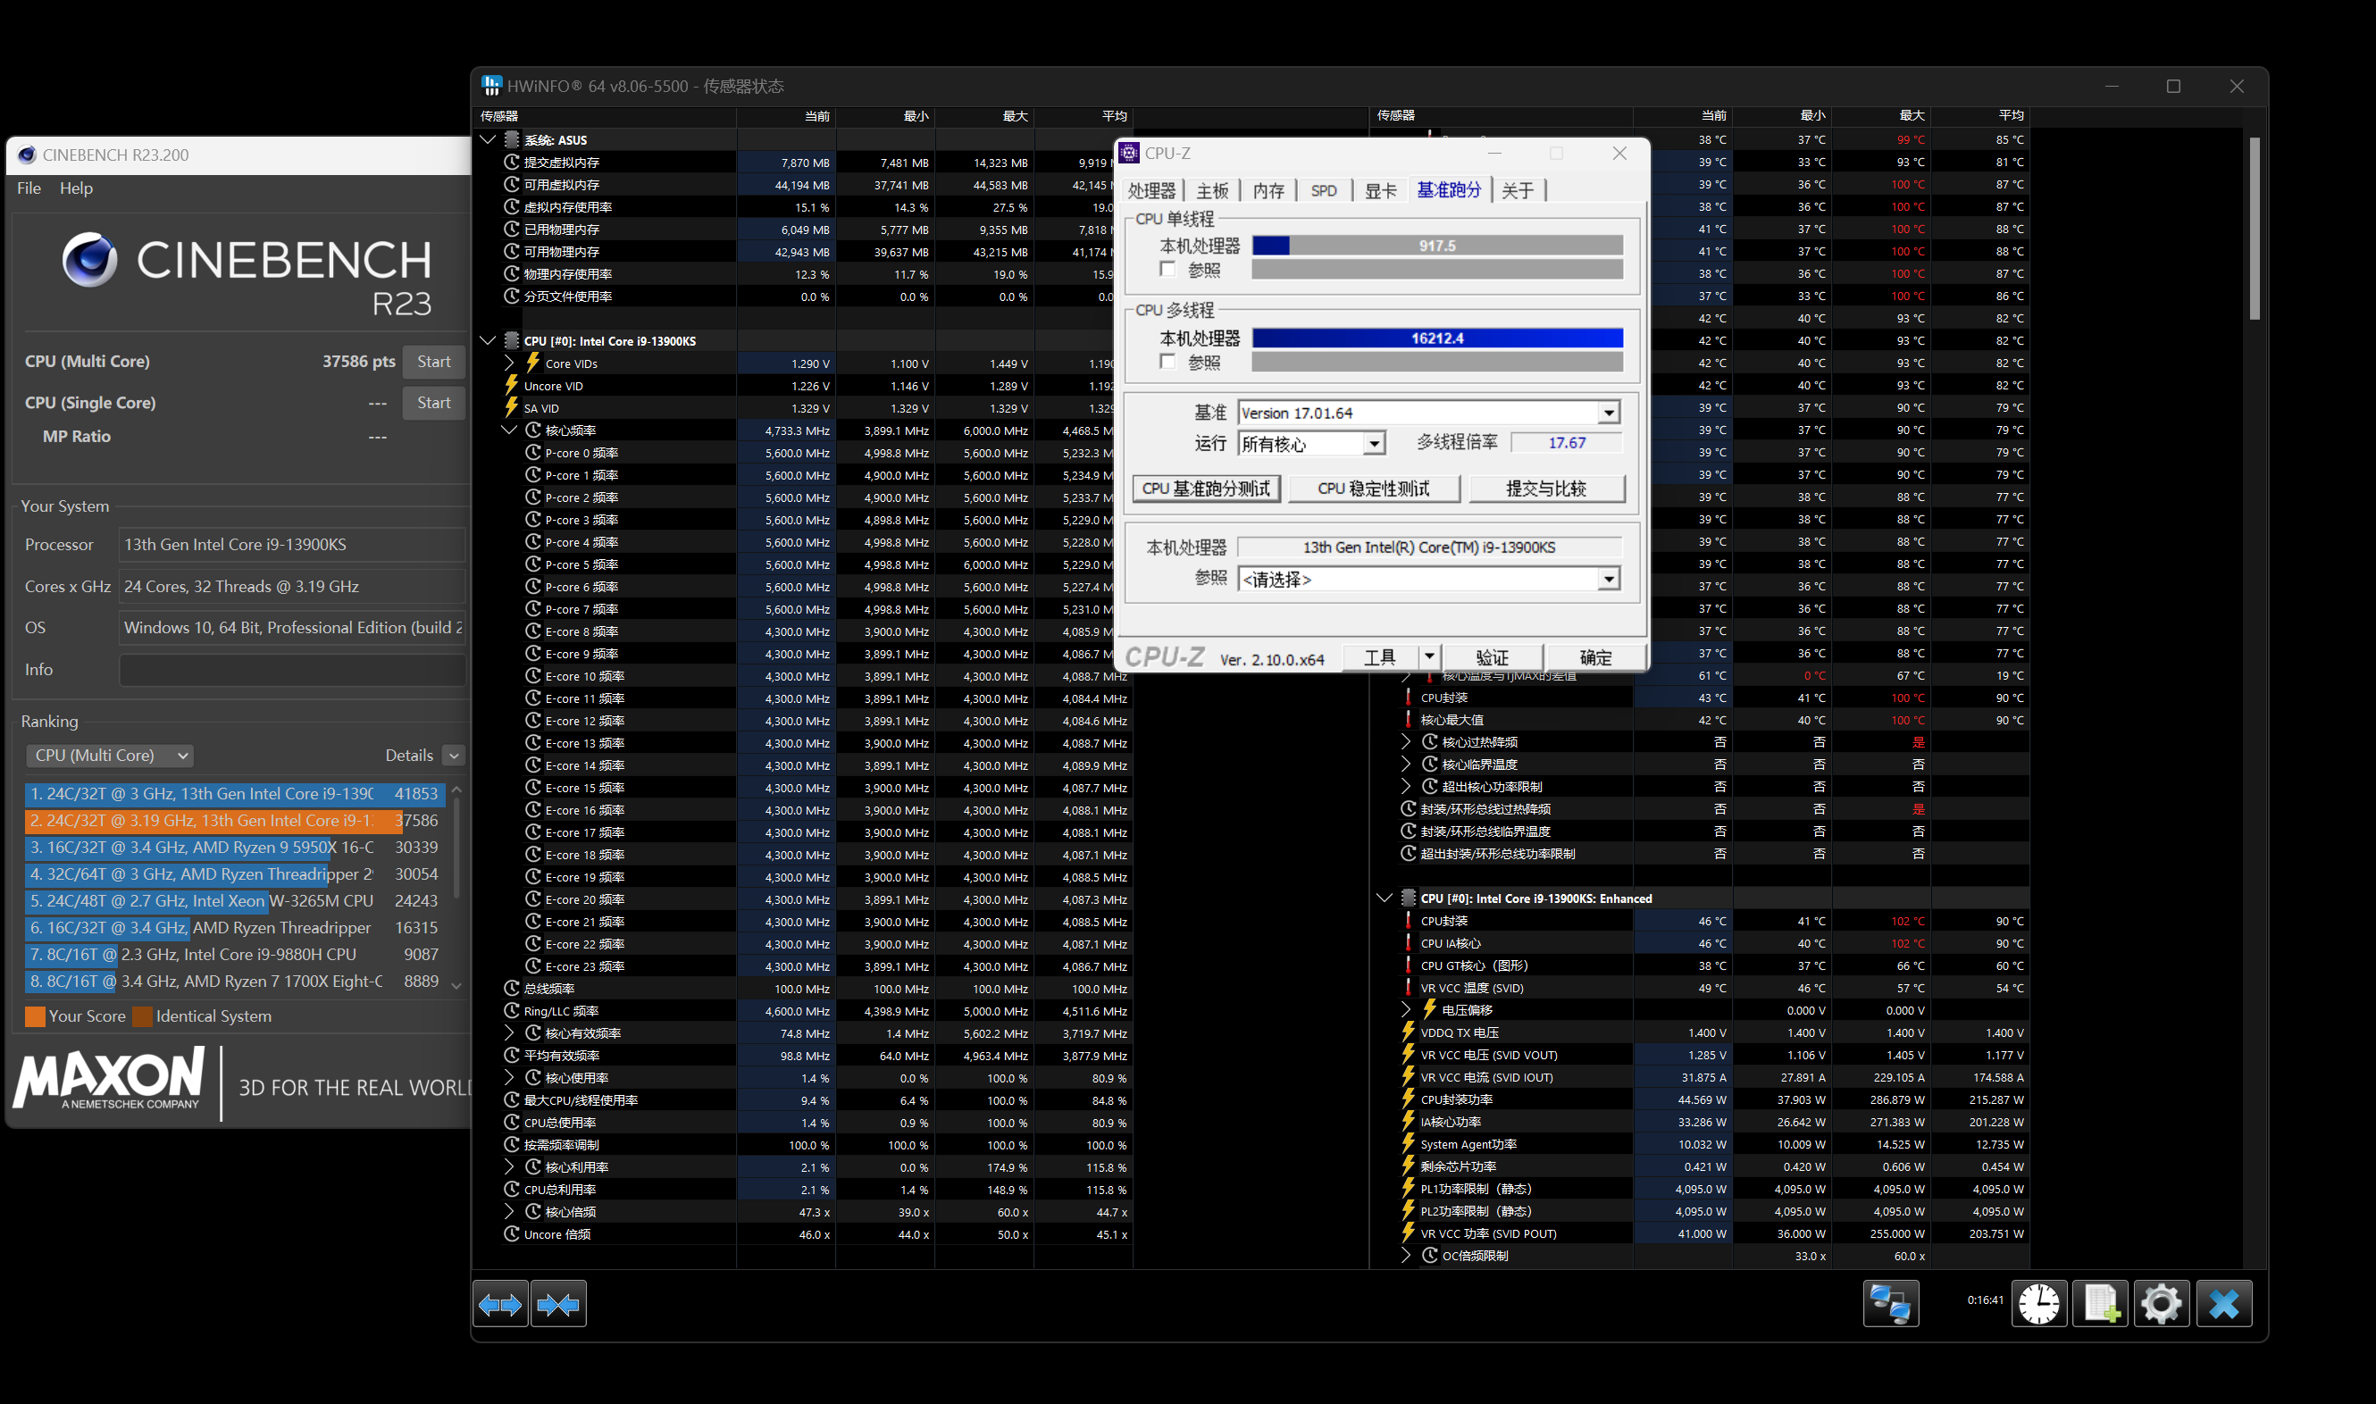This screenshot has width=2376, height=1404.
Task: Open the 工具 dropdown arrow in CPU-Z
Action: 1429,656
